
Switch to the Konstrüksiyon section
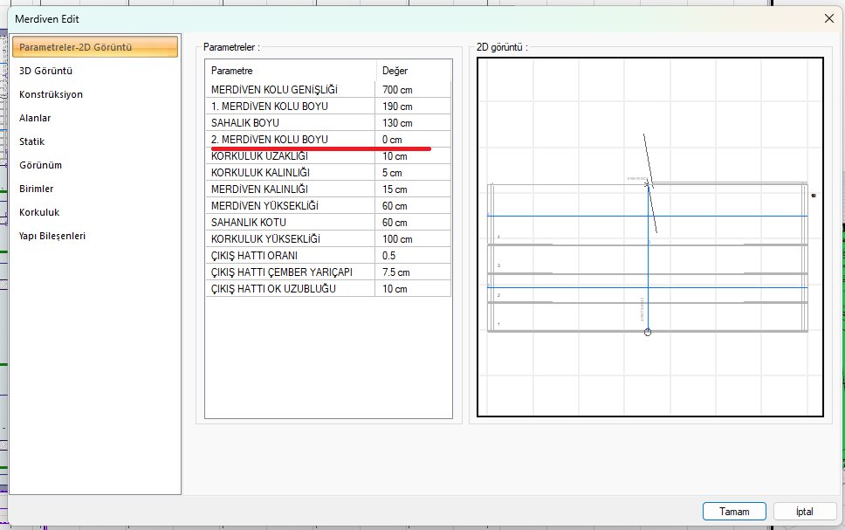(x=52, y=94)
